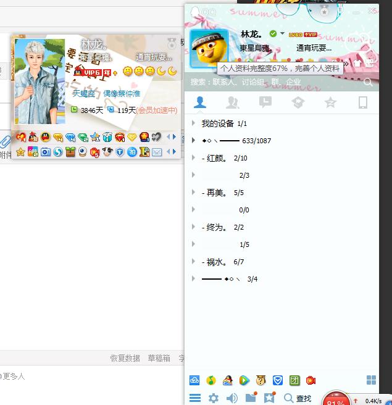
Task: Open the skin changer shirt icon
Action: [x=357, y=63]
